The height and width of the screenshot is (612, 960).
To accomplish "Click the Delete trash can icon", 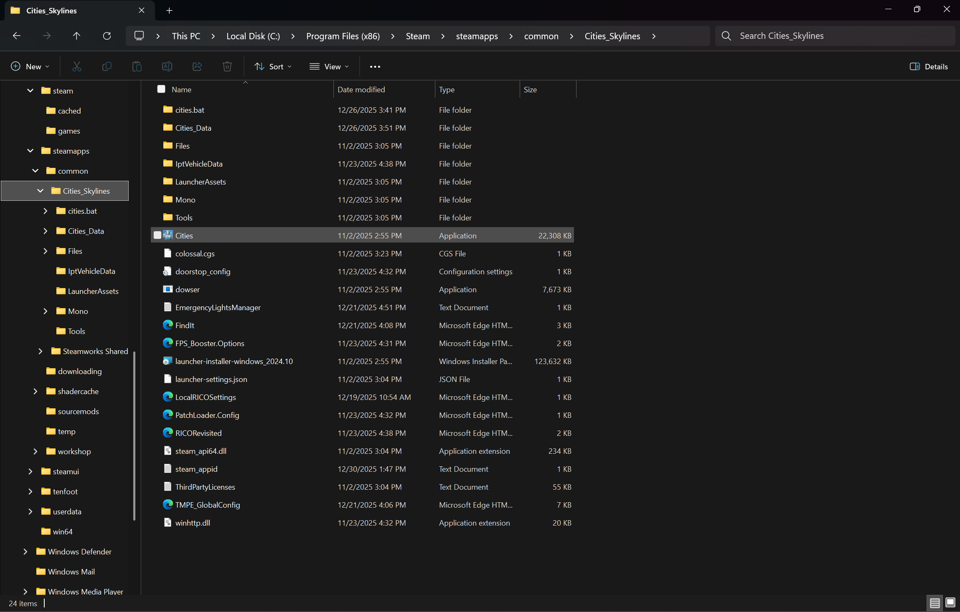I will click(x=227, y=66).
